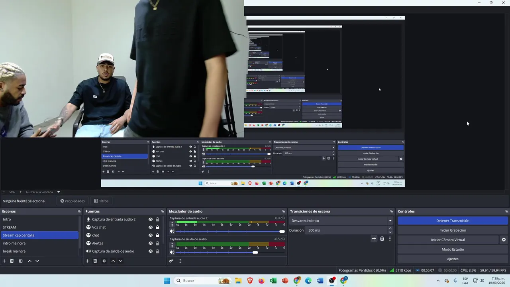Screen dimensions: 510x287
Task: Lock Captura de salida de audio source
Action: coord(157,251)
